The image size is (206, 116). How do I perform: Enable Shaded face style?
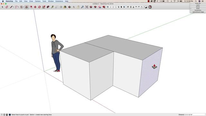[118, 7]
